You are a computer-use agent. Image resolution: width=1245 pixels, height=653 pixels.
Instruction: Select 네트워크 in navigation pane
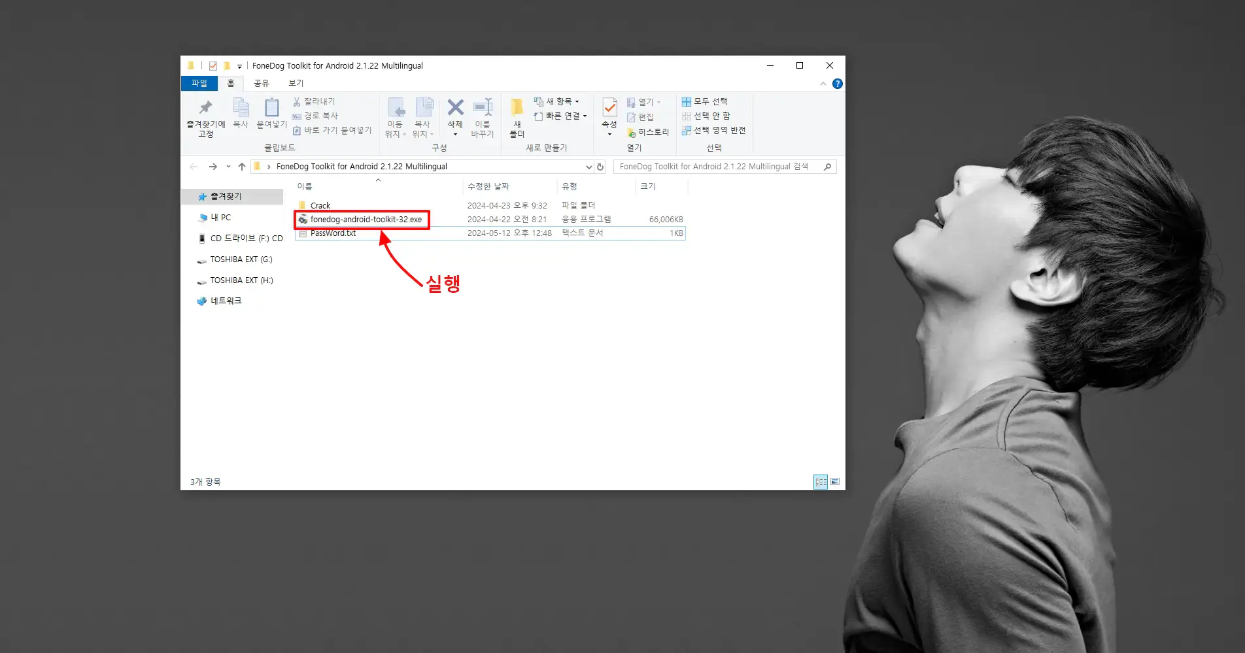219,301
